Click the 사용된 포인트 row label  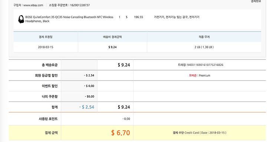(48, 119)
